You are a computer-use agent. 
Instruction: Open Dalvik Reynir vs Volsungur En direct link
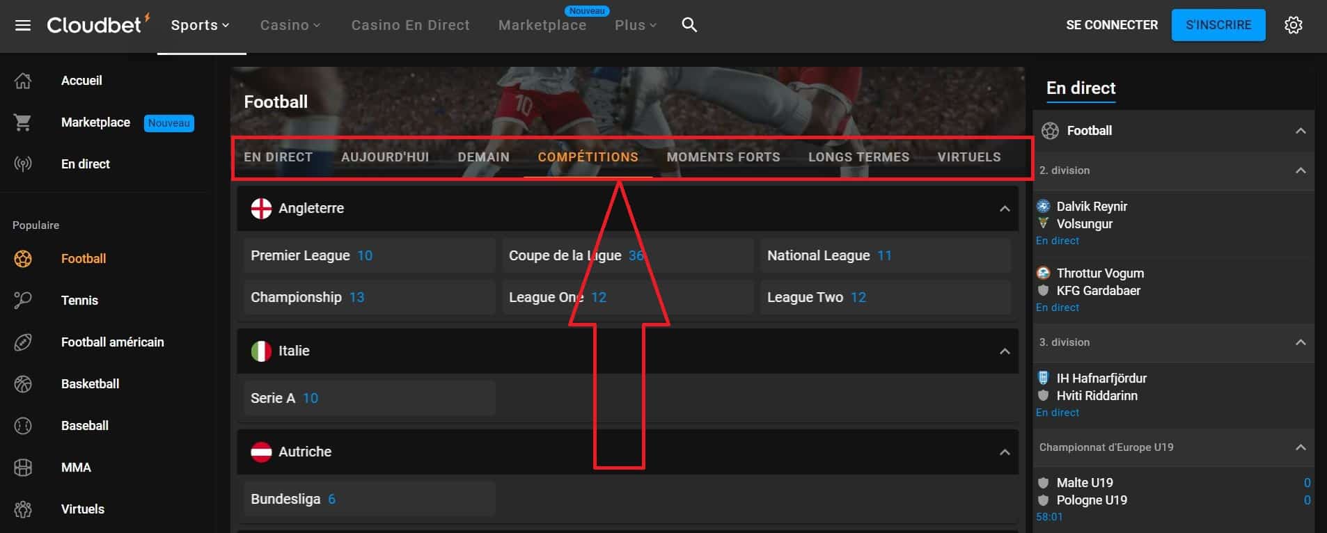point(1057,241)
